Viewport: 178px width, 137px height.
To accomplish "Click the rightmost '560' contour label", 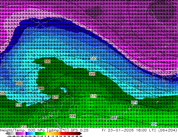I will click(93, 58).
